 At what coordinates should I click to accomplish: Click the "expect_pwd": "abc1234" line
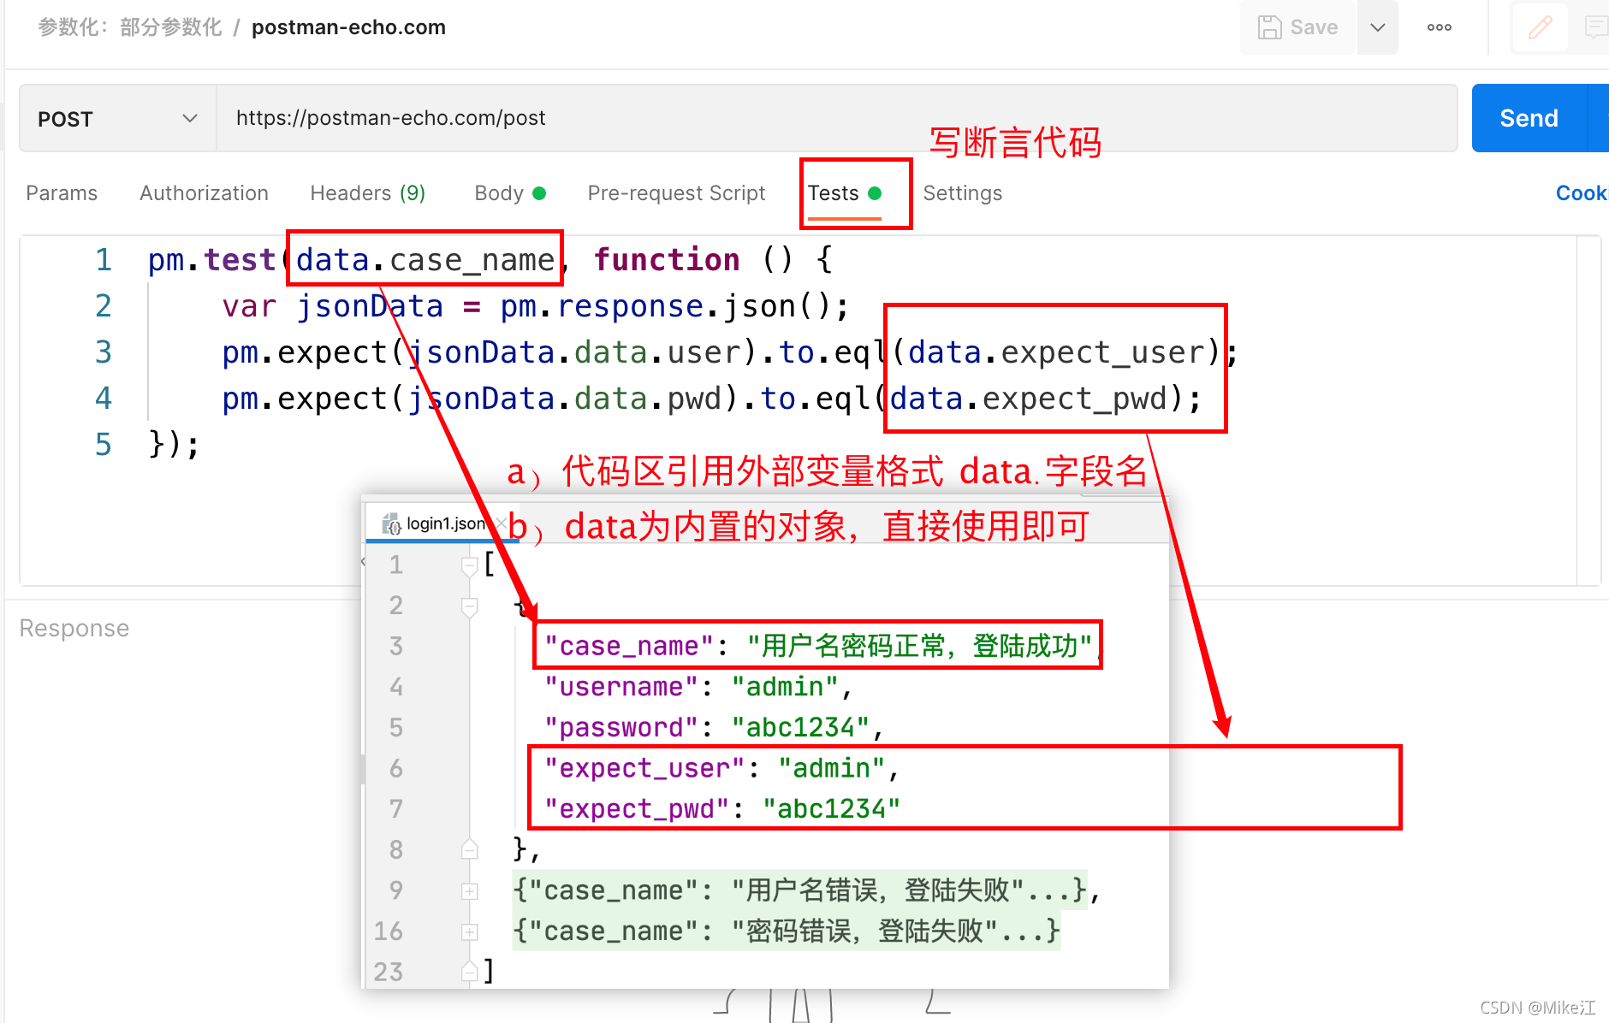(x=722, y=809)
